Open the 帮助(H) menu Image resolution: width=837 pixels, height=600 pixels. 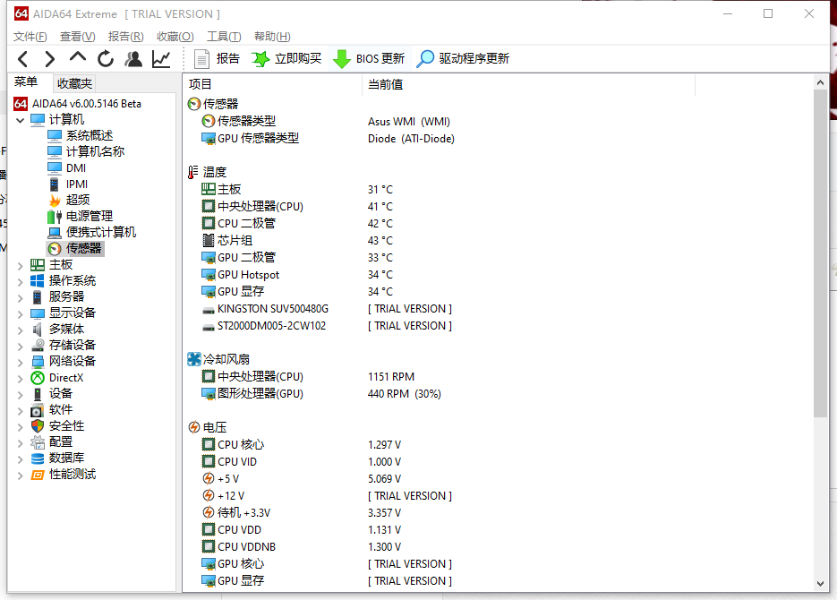point(272,37)
